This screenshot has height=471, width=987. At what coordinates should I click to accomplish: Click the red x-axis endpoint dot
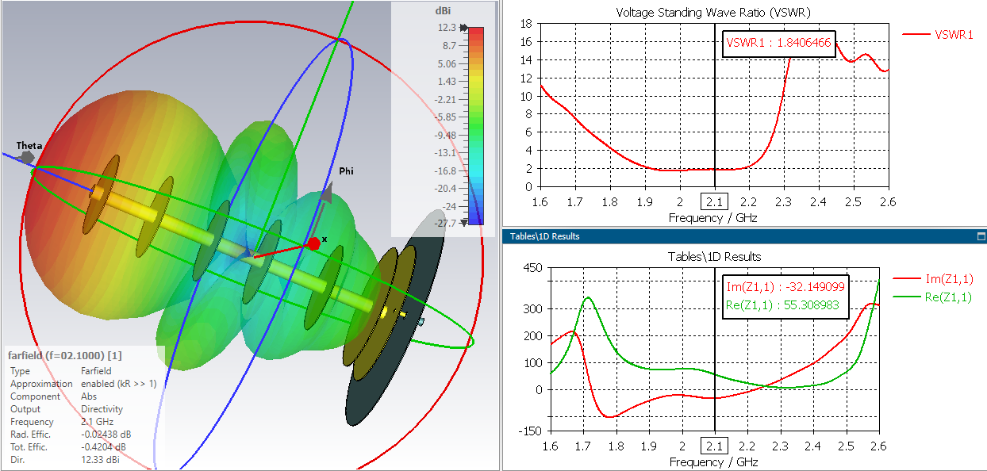pyautogui.click(x=313, y=243)
